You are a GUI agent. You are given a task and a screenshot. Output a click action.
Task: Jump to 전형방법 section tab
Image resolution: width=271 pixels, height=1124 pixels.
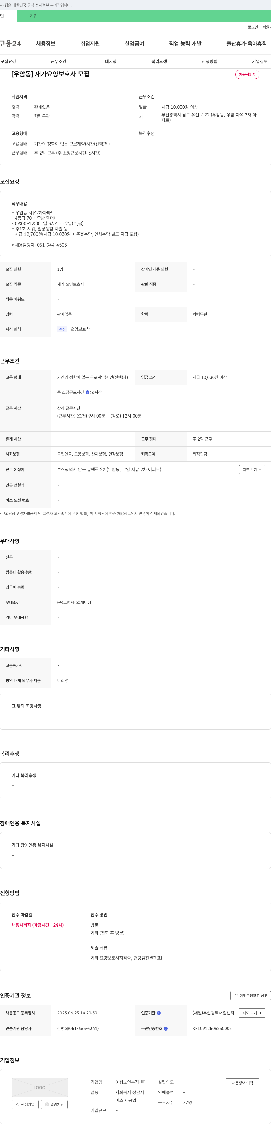(209, 61)
